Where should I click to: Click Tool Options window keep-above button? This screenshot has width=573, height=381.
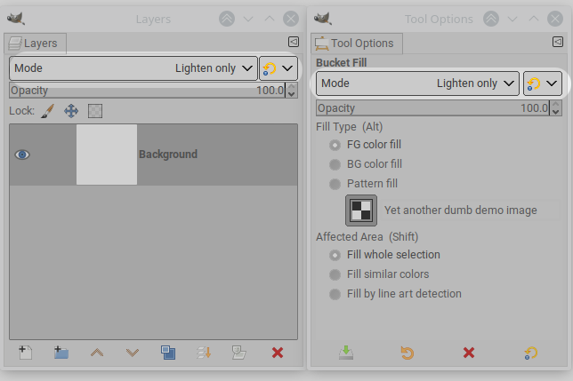click(x=491, y=19)
